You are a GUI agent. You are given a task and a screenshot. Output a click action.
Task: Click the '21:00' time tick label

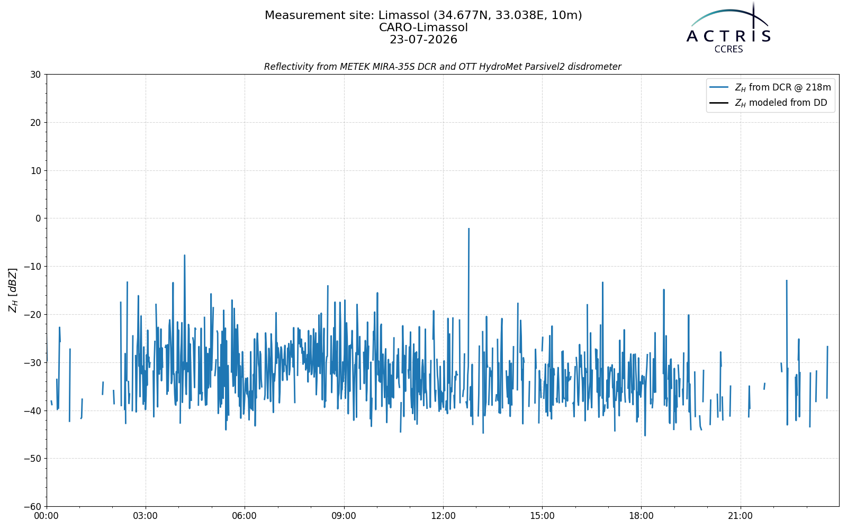click(x=740, y=516)
